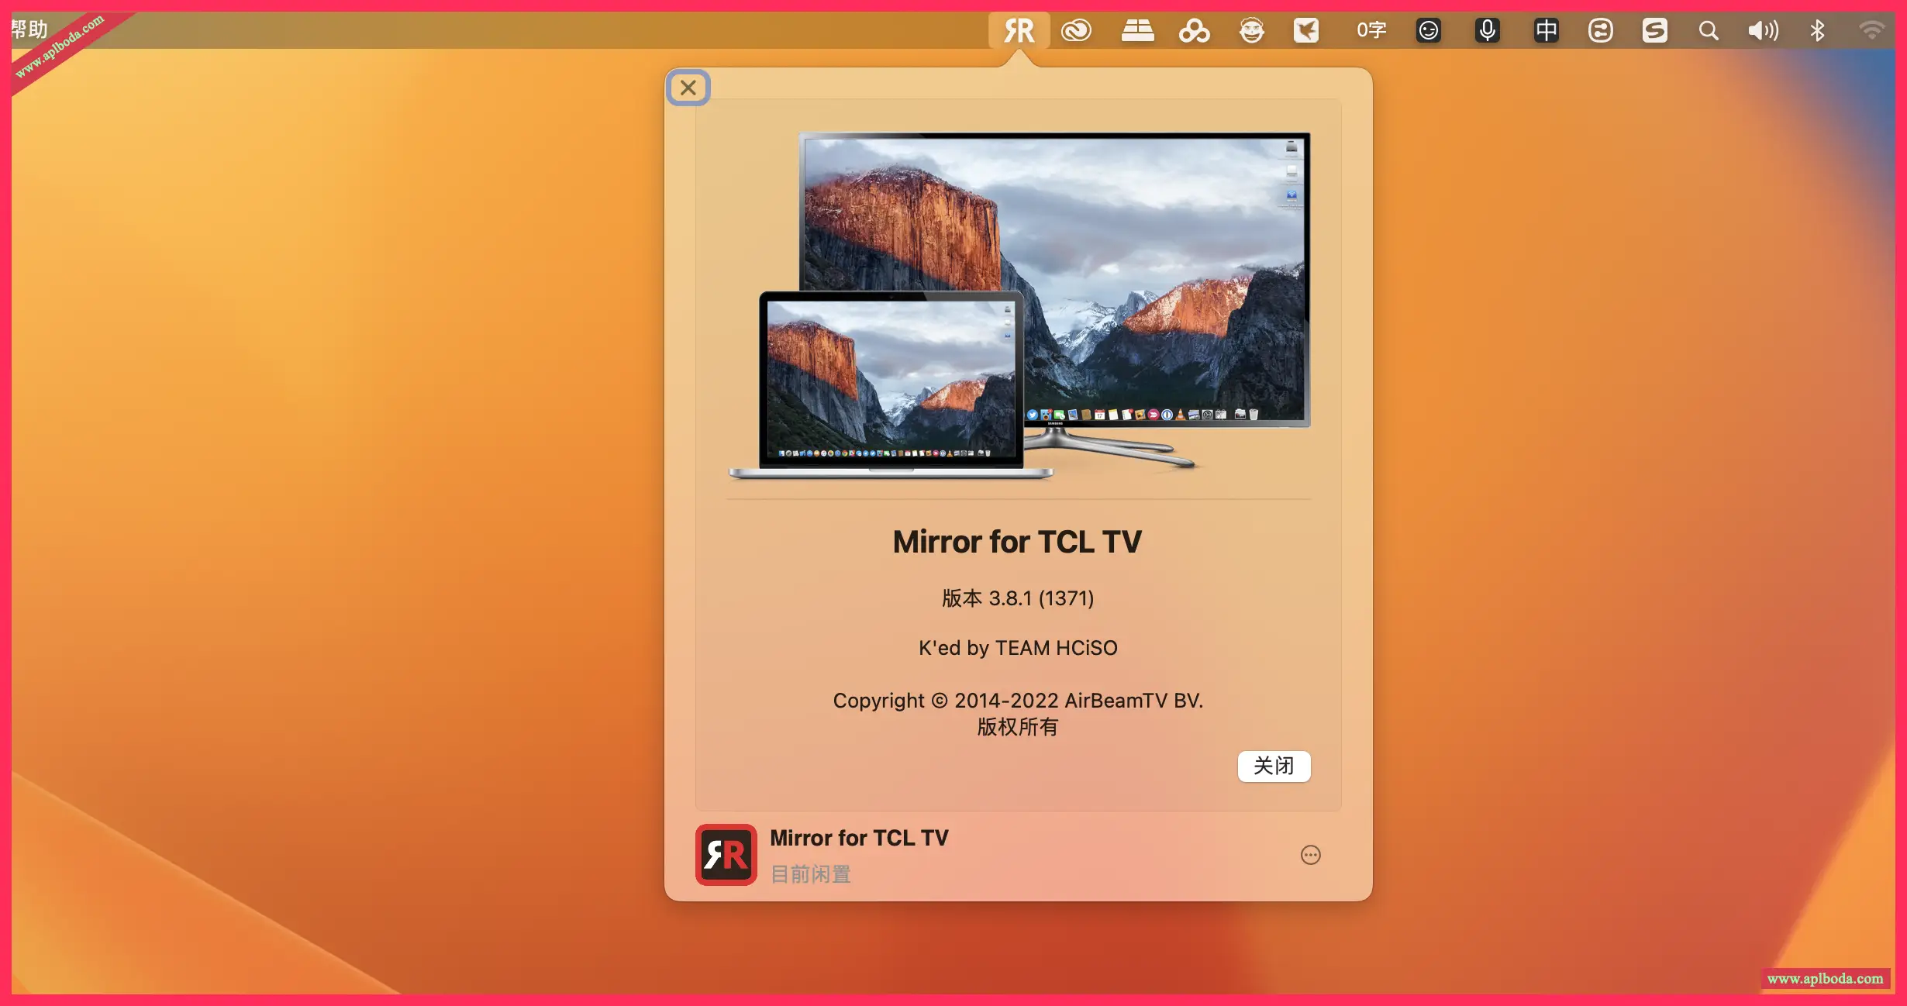Image resolution: width=1907 pixels, height=1006 pixels.
Task: Open Spotlight search magnifier
Action: pos(1709,30)
